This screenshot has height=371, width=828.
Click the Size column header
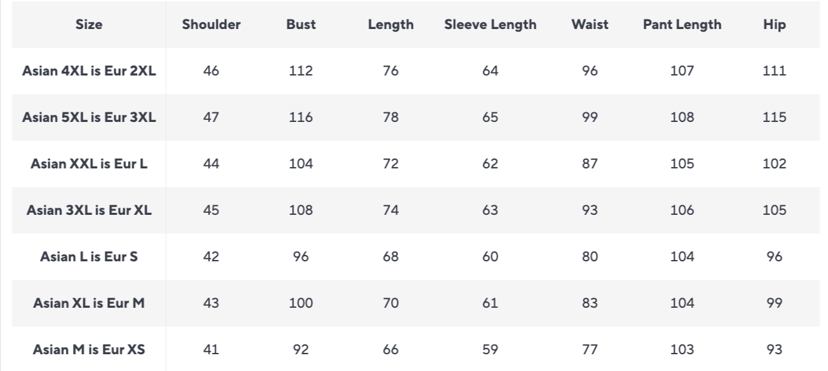89,25
